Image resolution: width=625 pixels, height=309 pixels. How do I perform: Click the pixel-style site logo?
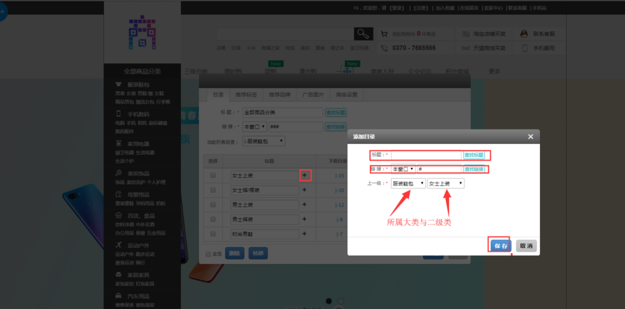(x=142, y=32)
